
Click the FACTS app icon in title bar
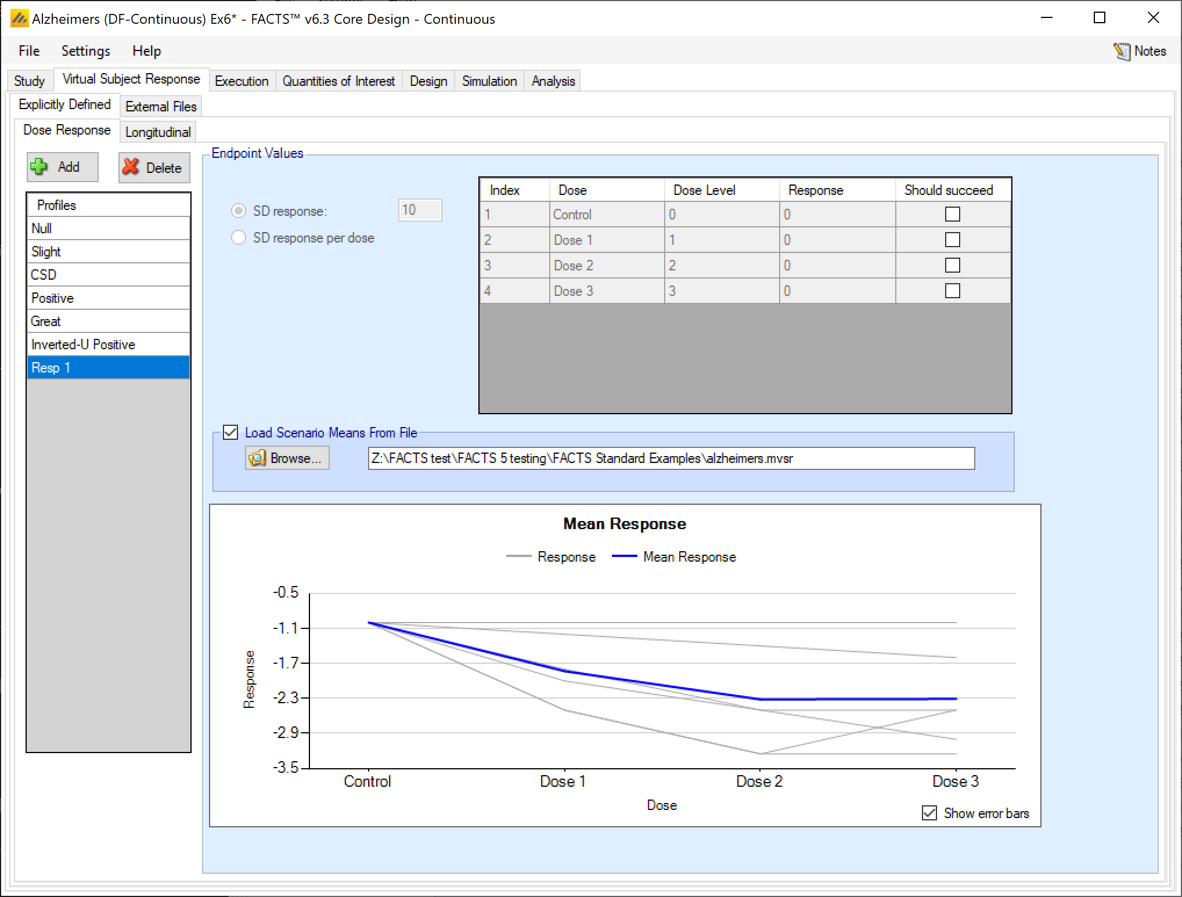(19, 19)
